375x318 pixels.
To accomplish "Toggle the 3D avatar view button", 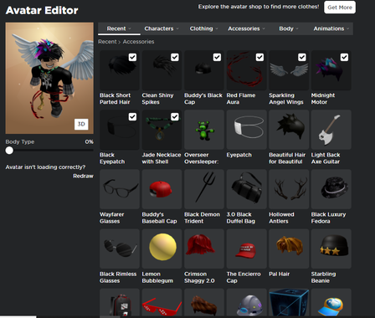I will (x=81, y=124).
